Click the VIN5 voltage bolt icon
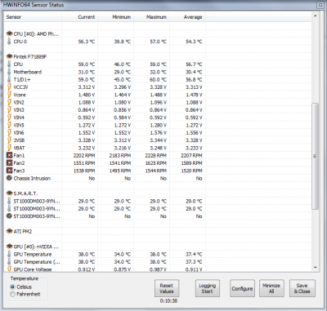 click(9, 125)
